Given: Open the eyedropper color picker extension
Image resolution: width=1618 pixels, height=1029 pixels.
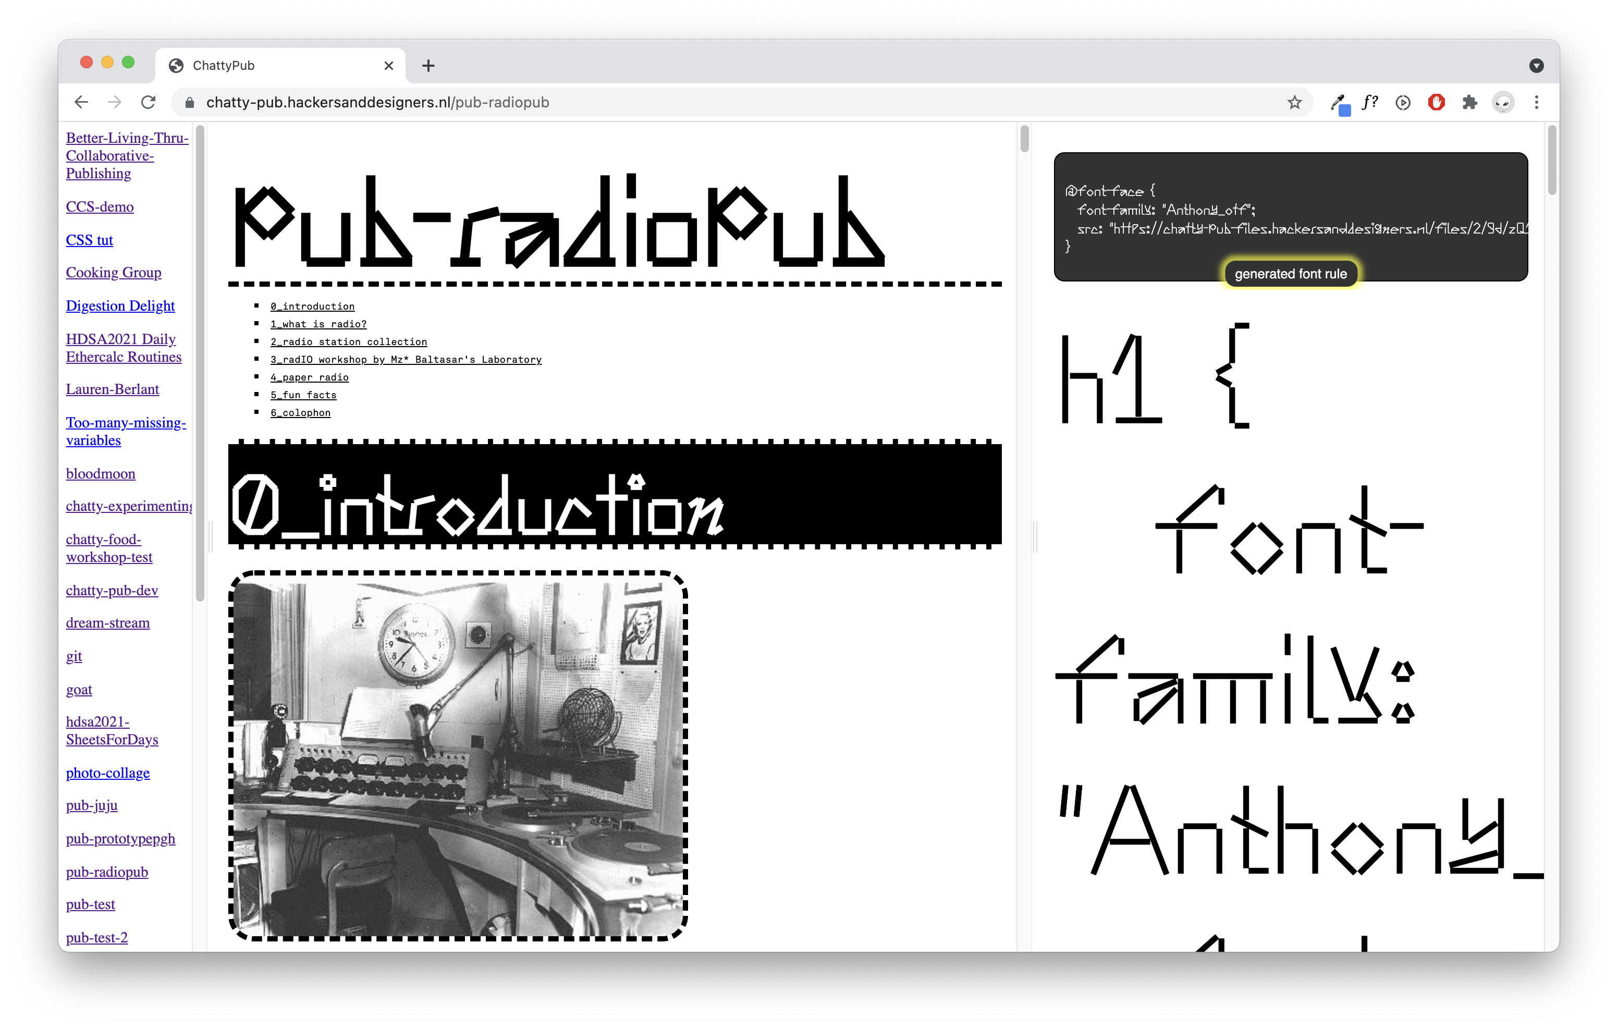Looking at the screenshot, I should click(1338, 103).
